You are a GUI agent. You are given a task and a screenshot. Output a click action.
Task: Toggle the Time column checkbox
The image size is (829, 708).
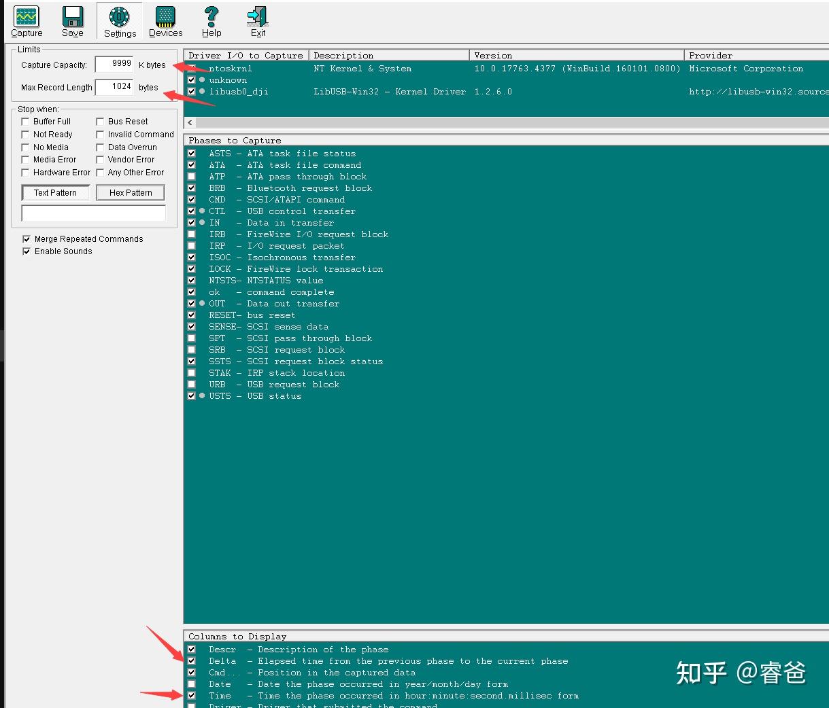point(192,696)
